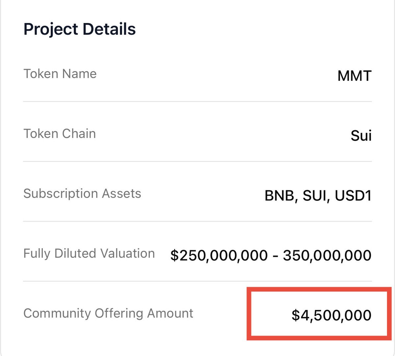395x356 pixels.
Task: Click the divider below Subscription Assets row
Action: click(197, 221)
